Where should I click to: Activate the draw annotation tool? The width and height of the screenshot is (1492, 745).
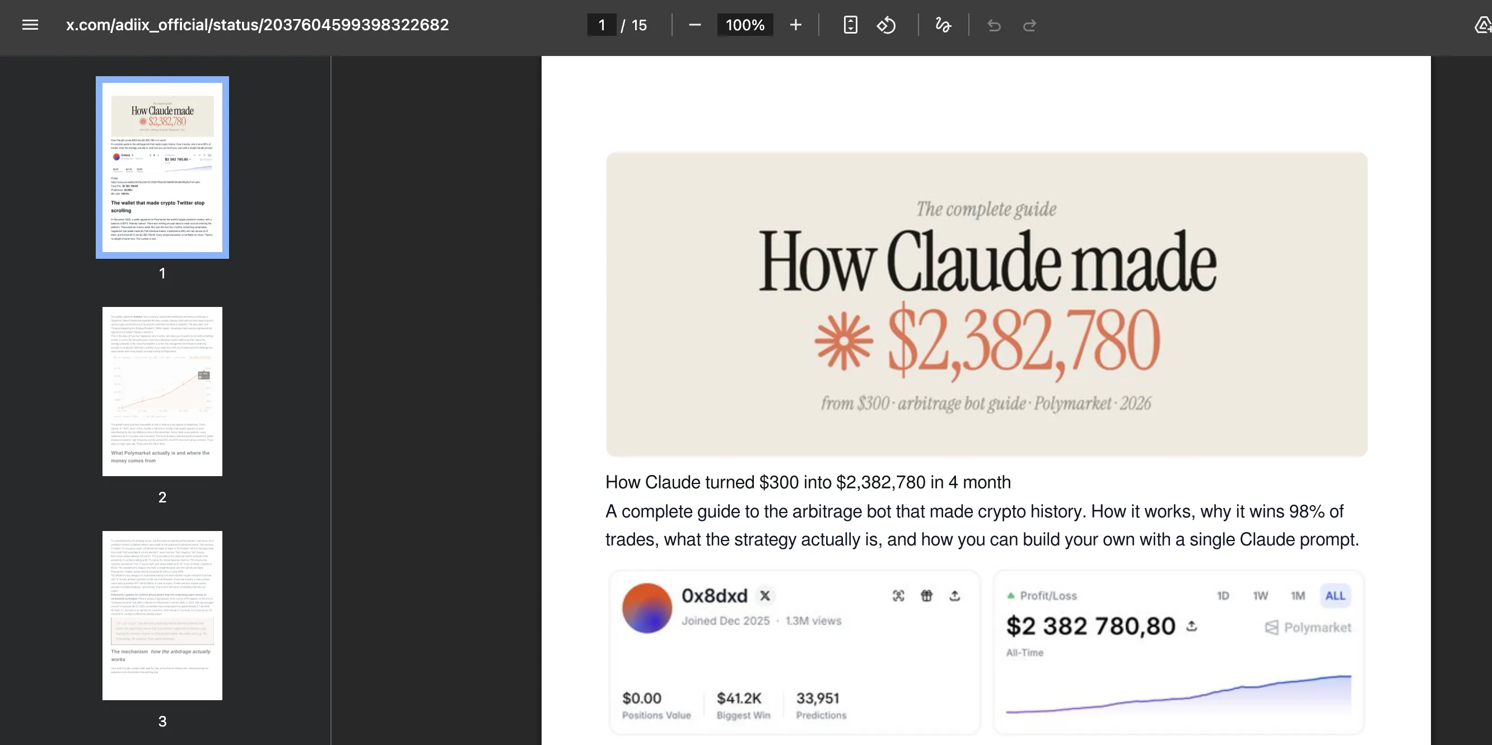943,25
